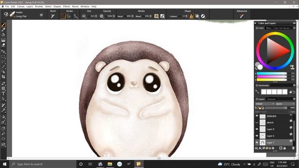Select the Magnifier tool
Viewport: 299px width, 168px height.
(3, 134)
